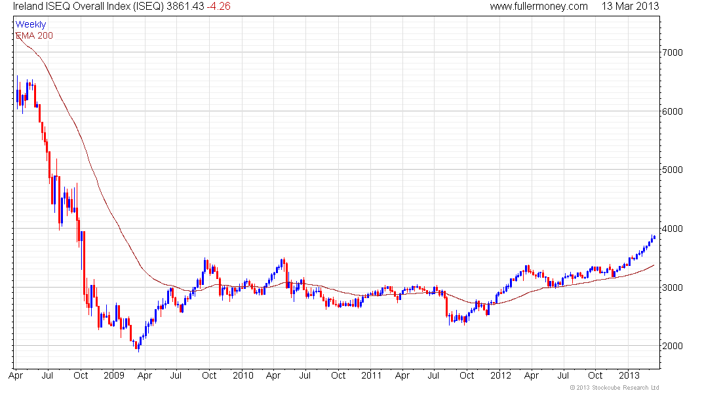The height and width of the screenshot is (393, 721).
Task: Click the 5000 price axis label
Action: 672,170
